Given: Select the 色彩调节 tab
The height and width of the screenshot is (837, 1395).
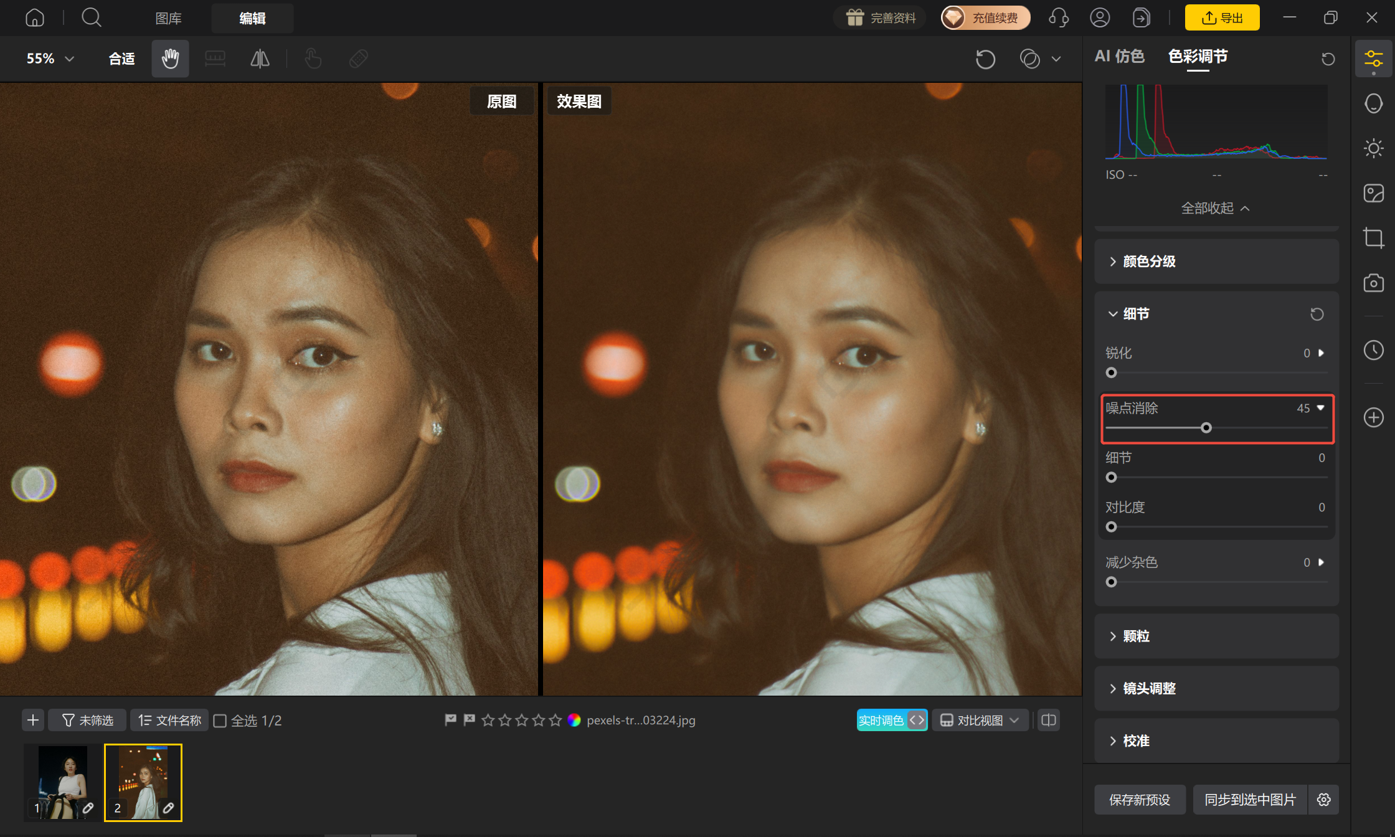Looking at the screenshot, I should pos(1198,57).
